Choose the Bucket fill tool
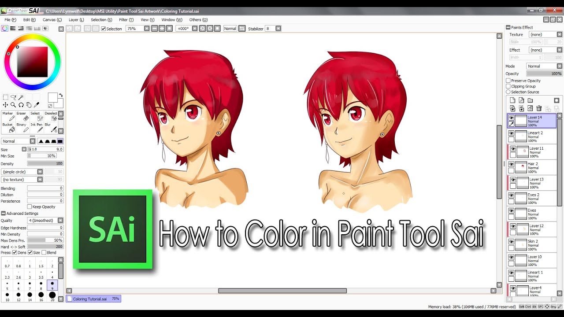This screenshot has width=564, height=317. point(9,128)
